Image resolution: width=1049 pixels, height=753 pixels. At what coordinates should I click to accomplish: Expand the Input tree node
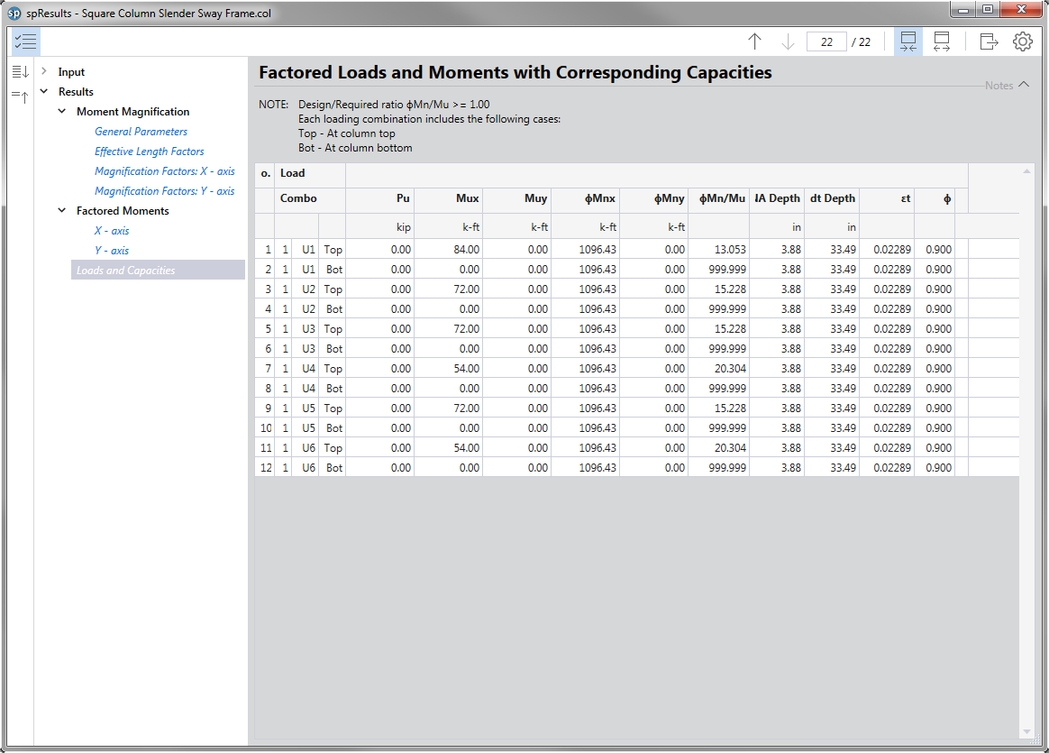coord(43,72)
